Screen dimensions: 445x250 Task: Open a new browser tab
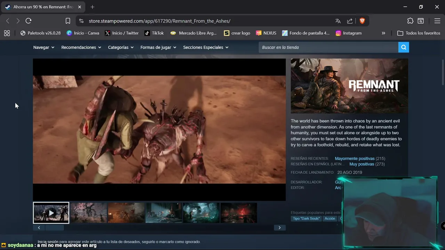point(92,7)
